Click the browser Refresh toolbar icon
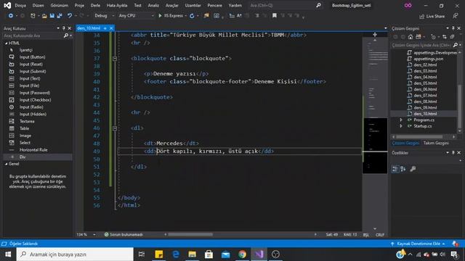Viewport: 465px width, 261px height. coord(192,16)
